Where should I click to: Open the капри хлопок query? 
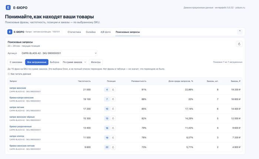17,136
